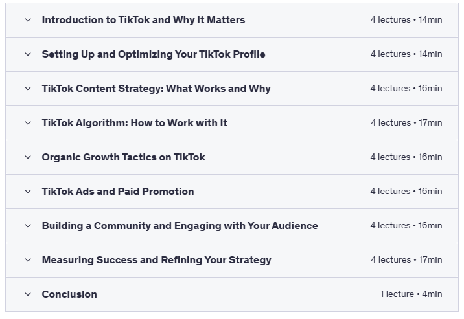464x319 pixels.
Task: Select 'Organic Growth Tactics on TikTok' title
Action: (x=123, y=157)
